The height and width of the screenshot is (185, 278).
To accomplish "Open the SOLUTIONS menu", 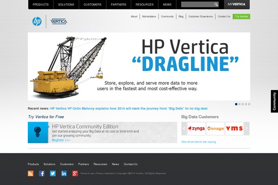I will point(66,5).
